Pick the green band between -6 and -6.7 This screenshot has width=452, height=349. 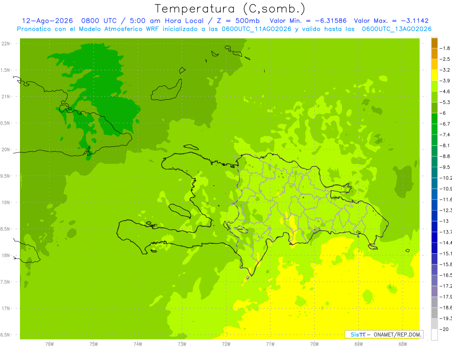(434, 119)
